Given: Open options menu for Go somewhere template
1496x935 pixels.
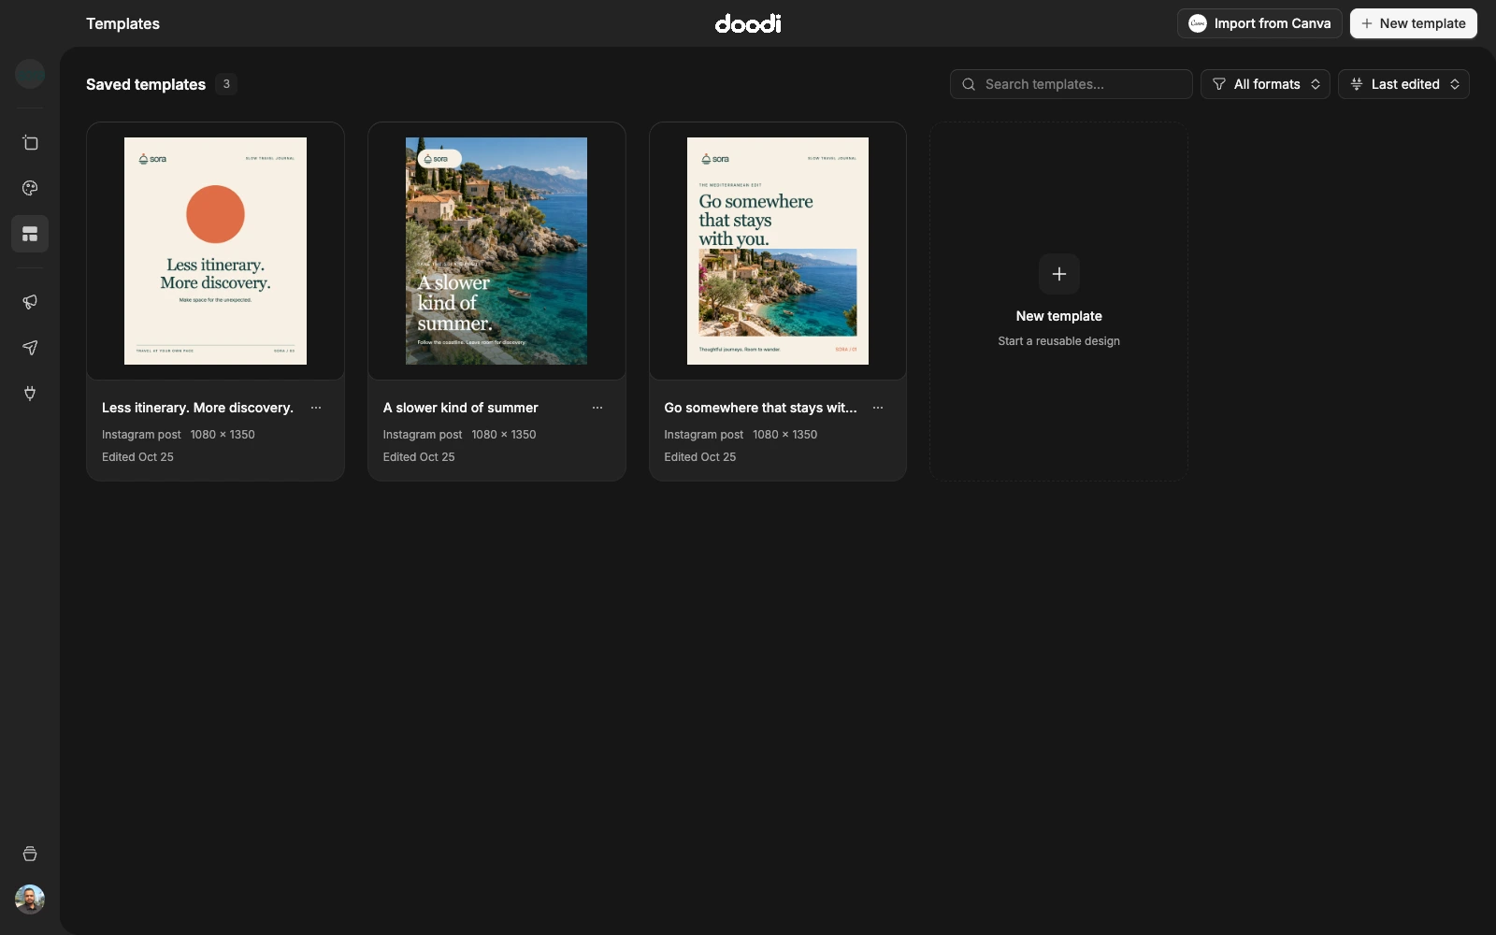Looking at the screenshot, I should pyautogui.click(x=878, y=408).
